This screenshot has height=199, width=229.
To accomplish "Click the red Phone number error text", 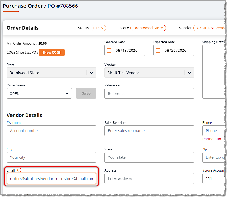I will pyautogui.click(x=214, y=139).
